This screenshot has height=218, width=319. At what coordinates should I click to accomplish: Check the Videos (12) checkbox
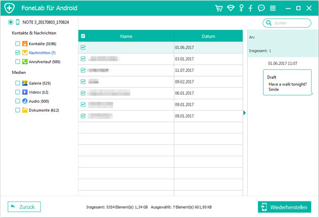[x=18, y=92]
